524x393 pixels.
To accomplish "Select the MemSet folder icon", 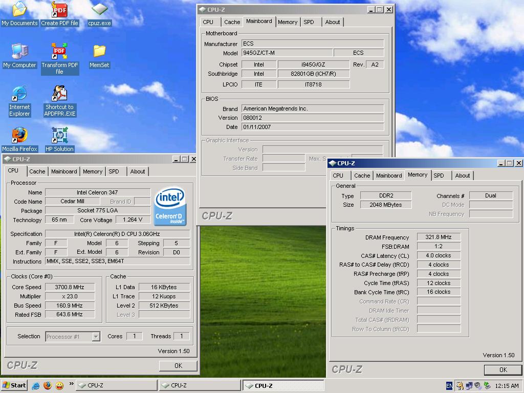I will [99, 56].
